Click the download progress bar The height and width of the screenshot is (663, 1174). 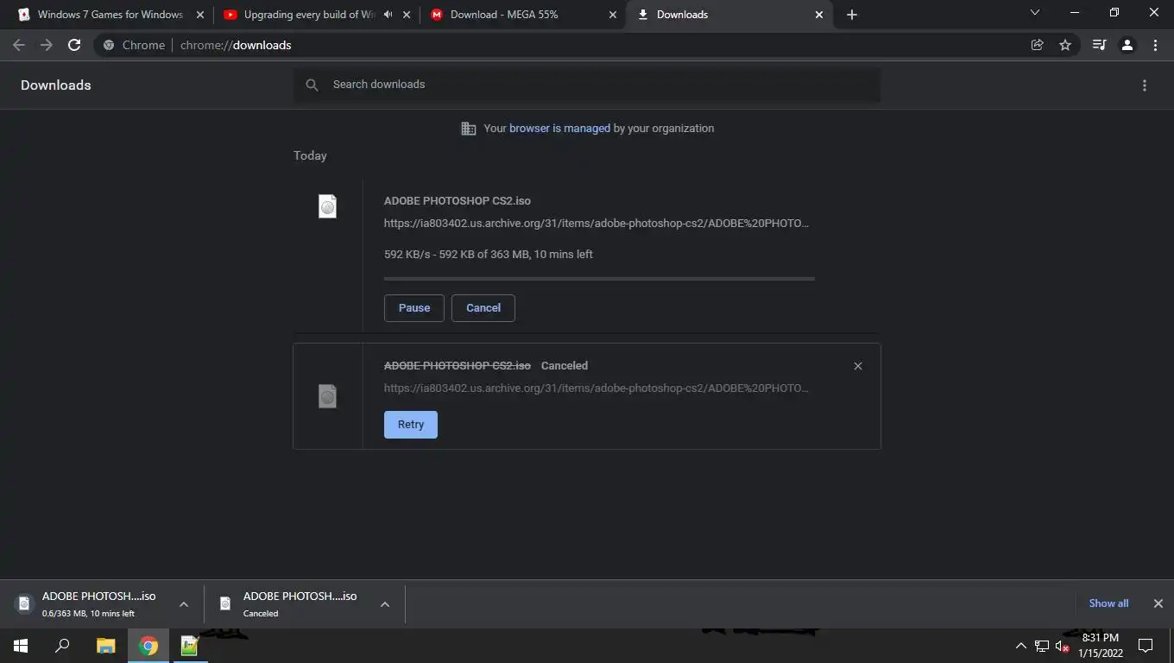click(x=599, y=279)
